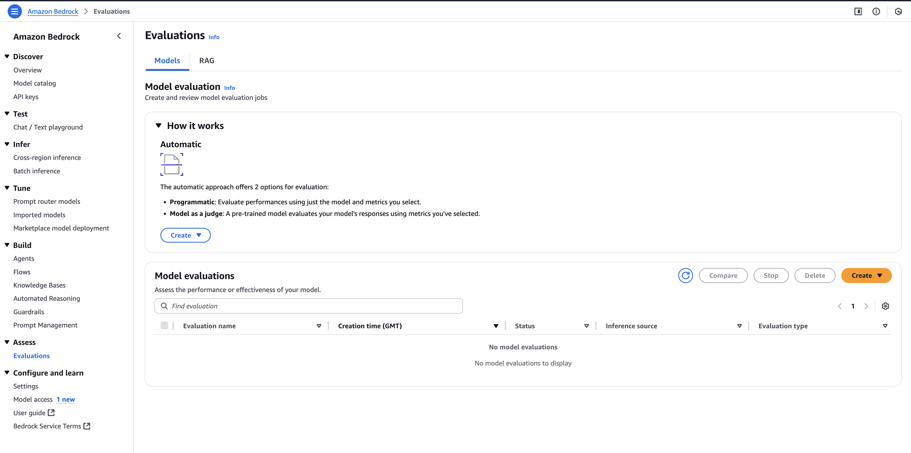Click the top-right info circle icon
The width and height of the screenshot is (911, 453).
click(876, 11)
